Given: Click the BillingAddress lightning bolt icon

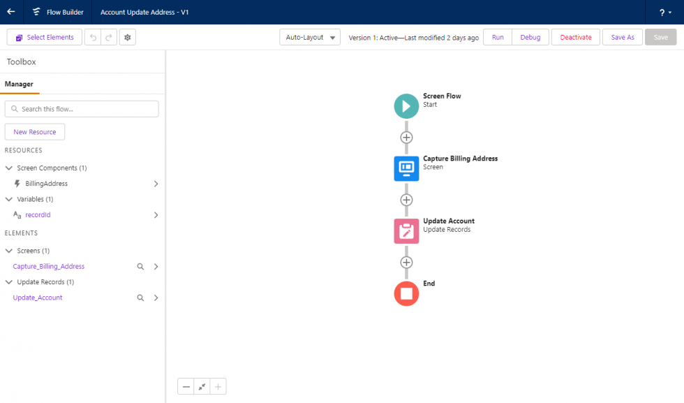Looking at the screenshot, I should pos(17,184).
